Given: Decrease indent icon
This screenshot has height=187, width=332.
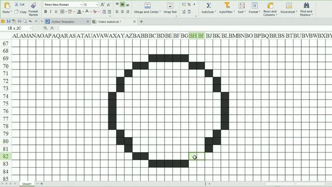Looking at the screenshot, I should pos(104,12).
